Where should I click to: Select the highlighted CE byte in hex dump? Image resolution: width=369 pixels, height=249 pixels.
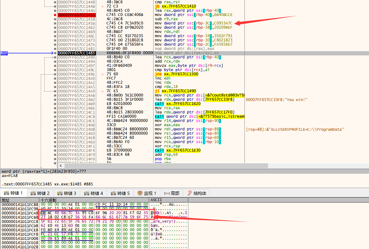coord(43,213)
